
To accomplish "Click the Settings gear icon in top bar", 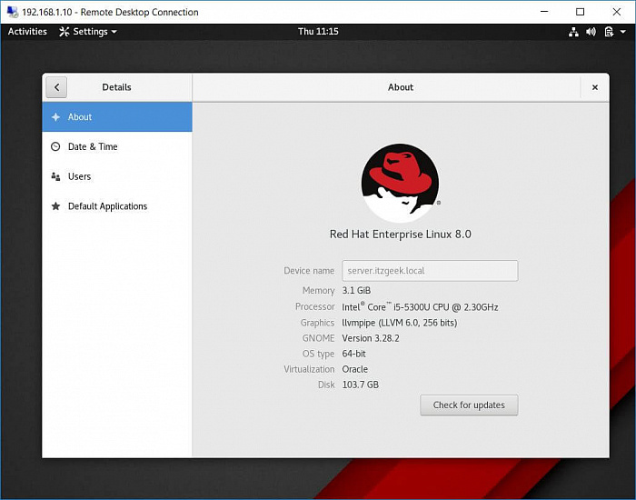I will (64, 32).
